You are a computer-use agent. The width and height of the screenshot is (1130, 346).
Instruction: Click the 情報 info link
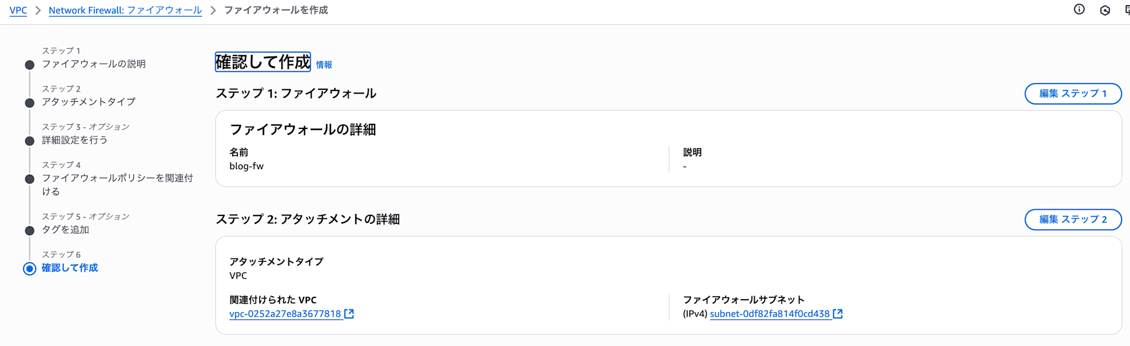point(324,65)
